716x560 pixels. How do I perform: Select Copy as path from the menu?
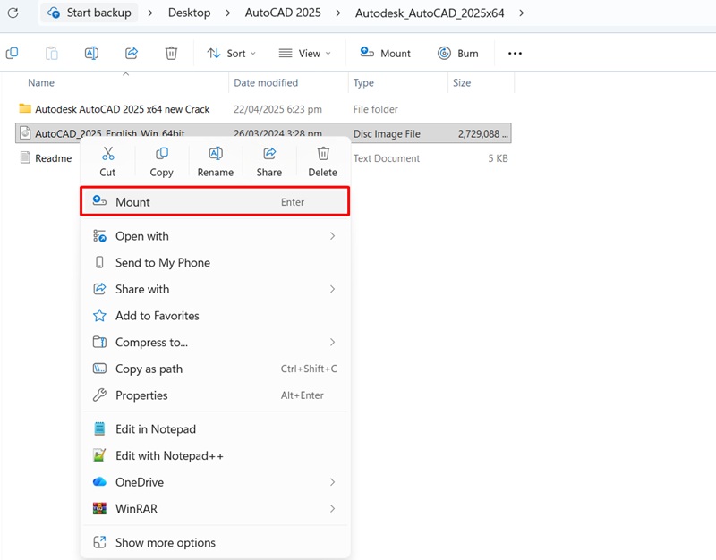149,369
